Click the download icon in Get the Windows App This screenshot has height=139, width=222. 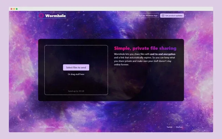coord(137,16)
